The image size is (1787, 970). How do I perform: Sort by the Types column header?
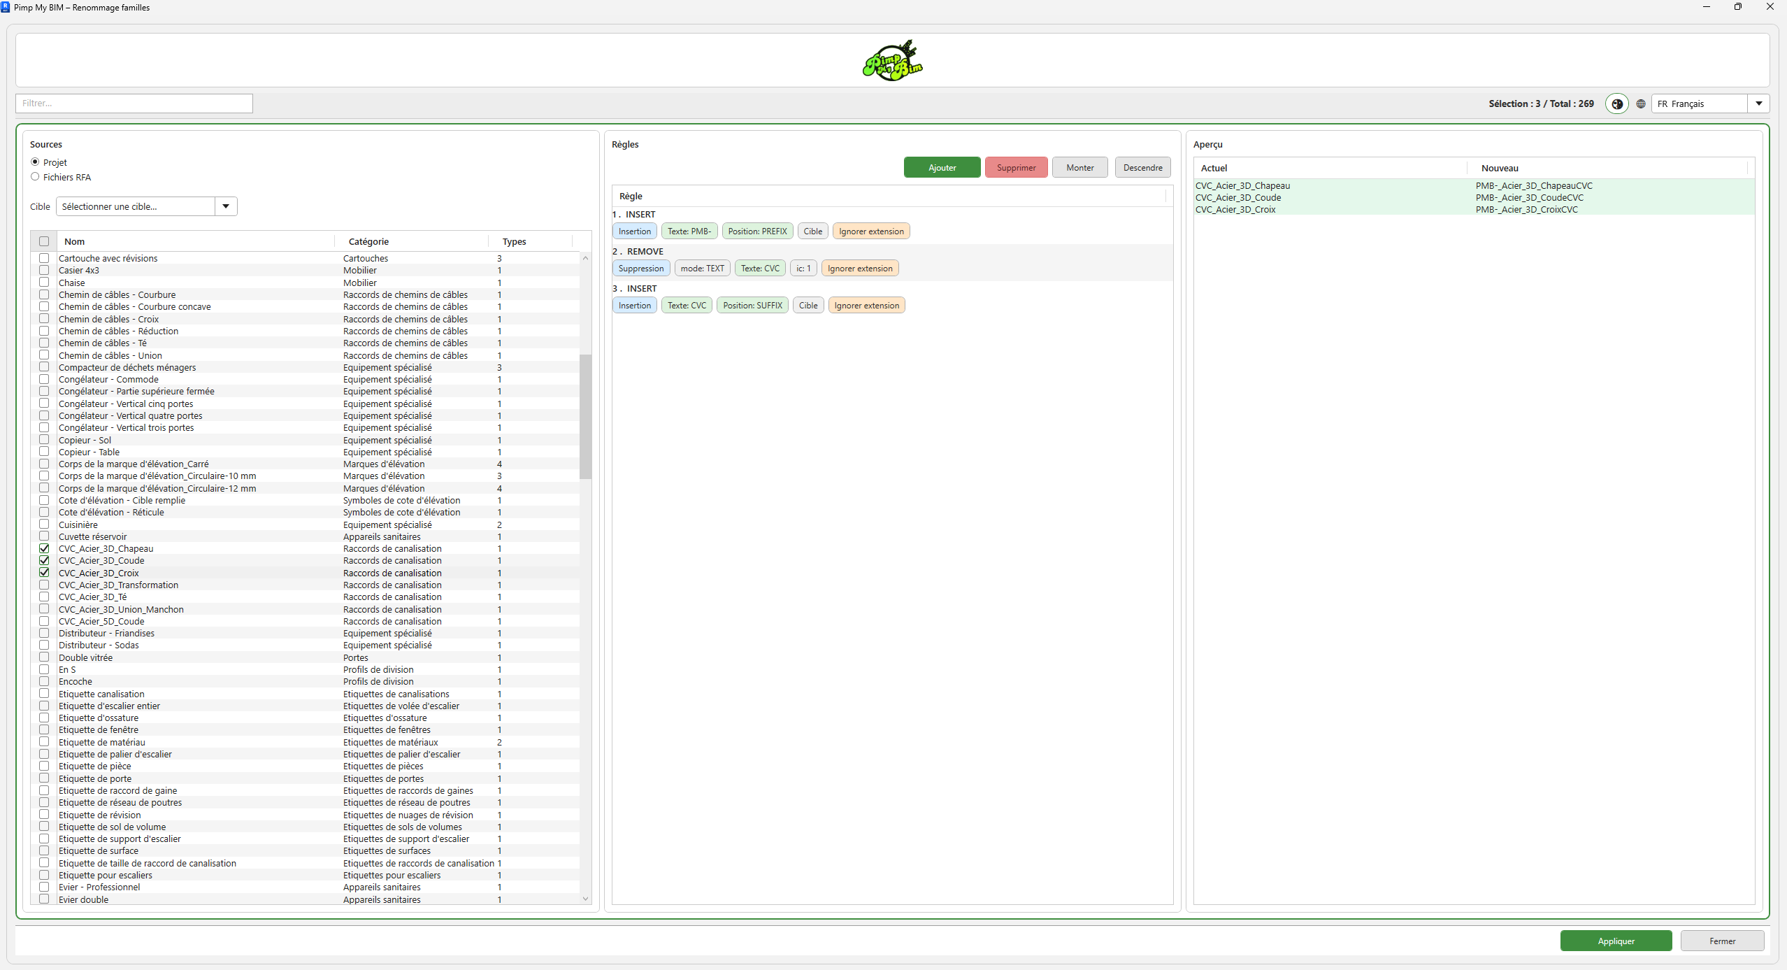tap(530, 241)
